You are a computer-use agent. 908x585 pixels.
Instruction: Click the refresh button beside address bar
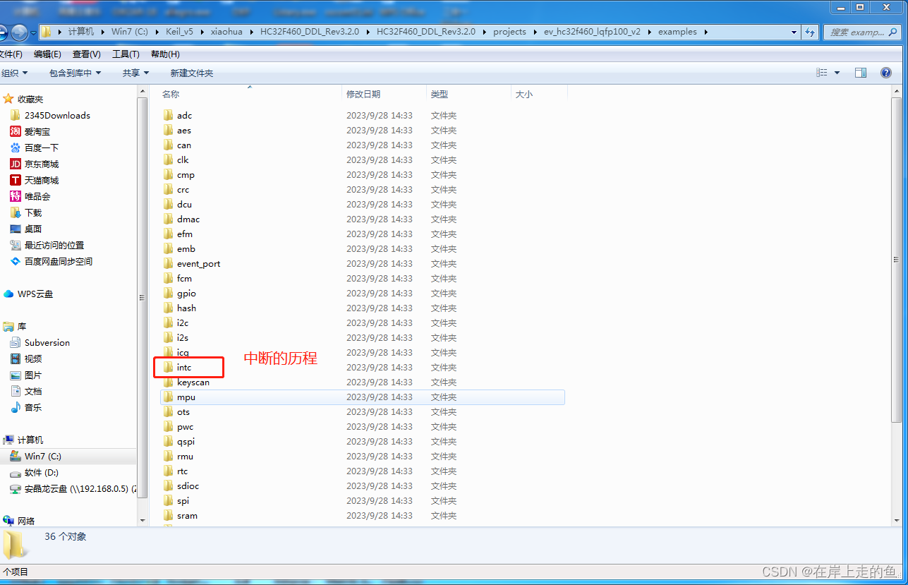click(810, 32)
